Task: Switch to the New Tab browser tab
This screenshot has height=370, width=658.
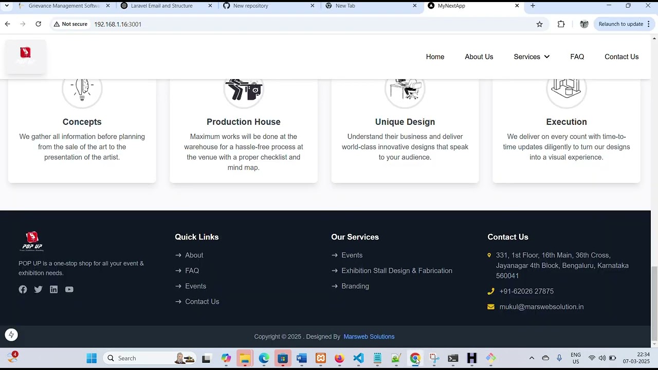Action: click(371, 6)
